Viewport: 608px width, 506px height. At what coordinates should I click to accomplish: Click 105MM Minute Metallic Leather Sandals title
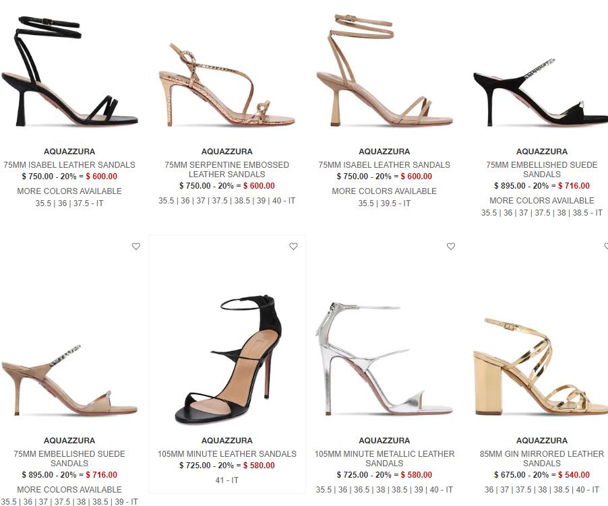384,458
